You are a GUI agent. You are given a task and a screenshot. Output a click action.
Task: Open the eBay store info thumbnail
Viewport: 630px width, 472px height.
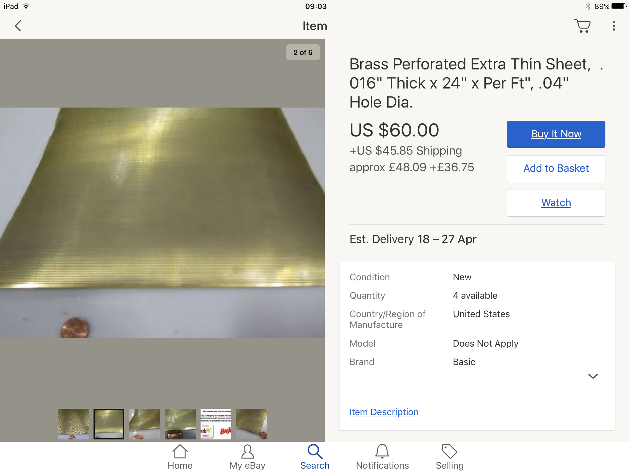click(x=216, y=424)
